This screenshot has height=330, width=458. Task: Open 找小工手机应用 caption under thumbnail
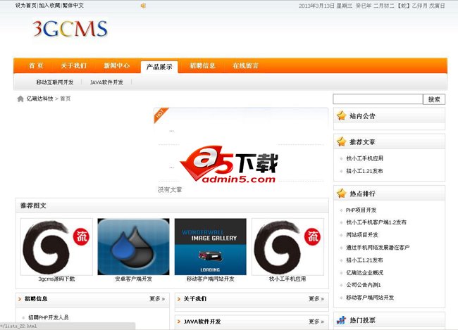coord(287,279)
